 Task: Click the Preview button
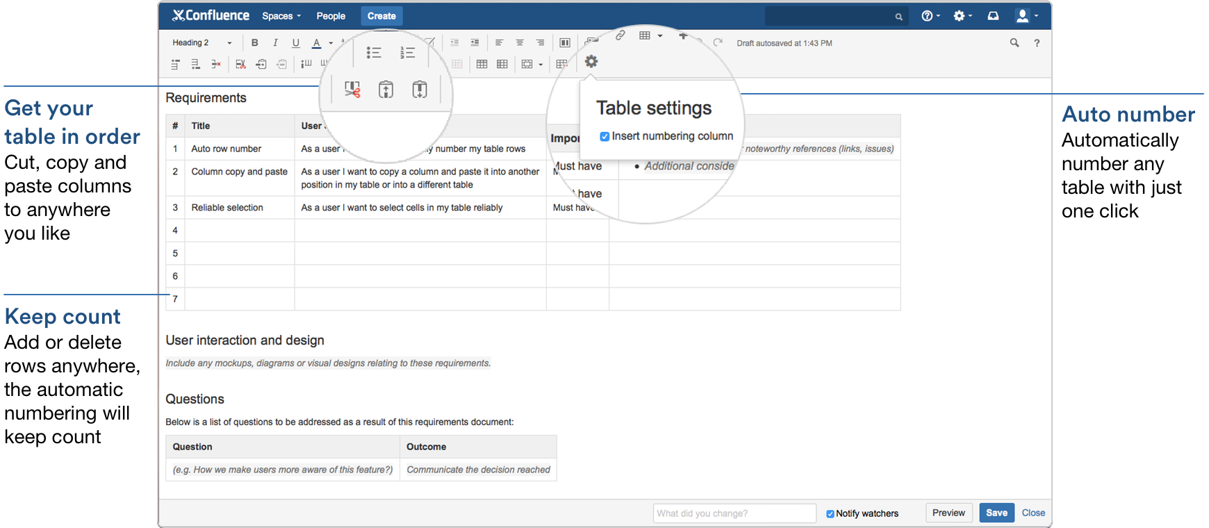coord(948,513)
